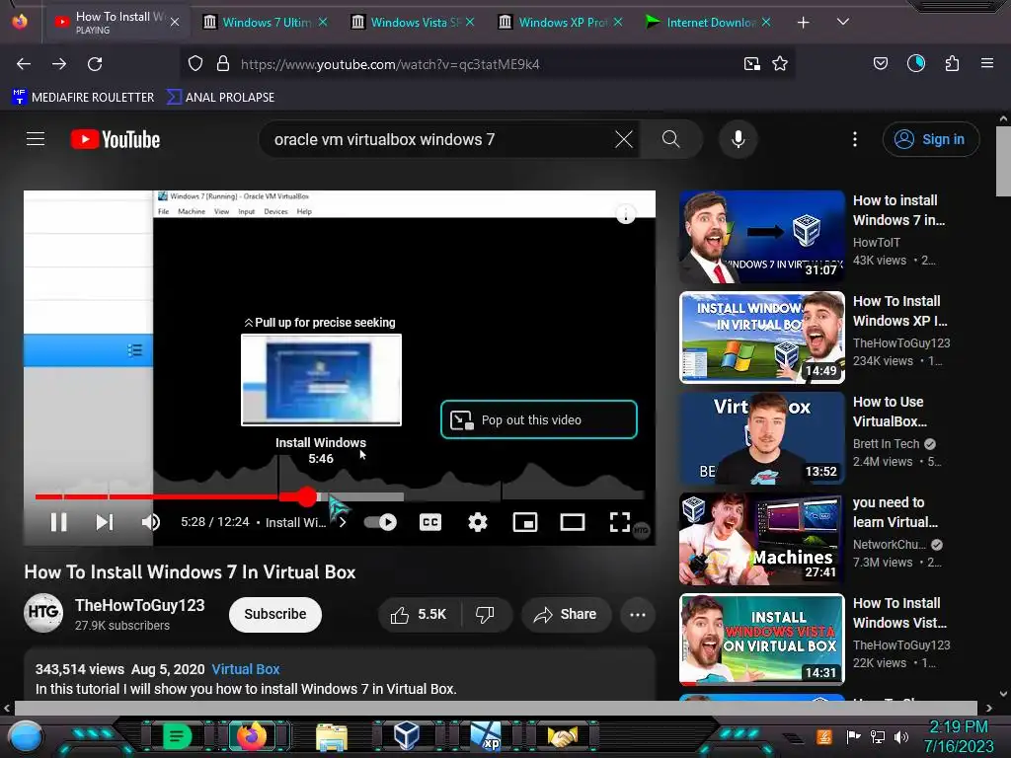Image resolution: width=1011 pixels, height=758 pixels.
Task: Open TheHowToGuy123 channel name link
Action: pyautogui.click(x=140, y=605)
